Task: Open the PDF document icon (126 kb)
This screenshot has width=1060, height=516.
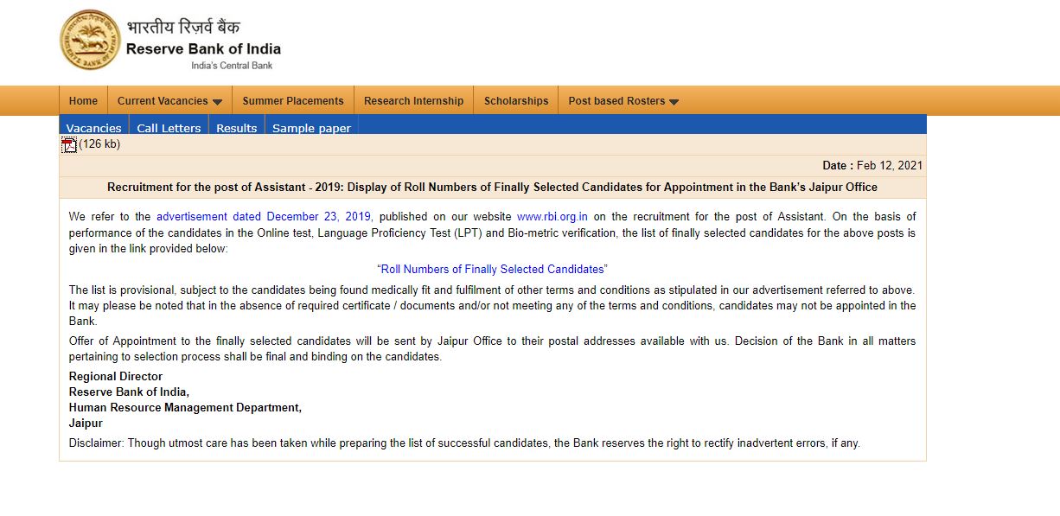Action: point(68,143)
